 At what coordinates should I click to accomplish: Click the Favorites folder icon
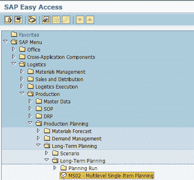pos(14,34)
